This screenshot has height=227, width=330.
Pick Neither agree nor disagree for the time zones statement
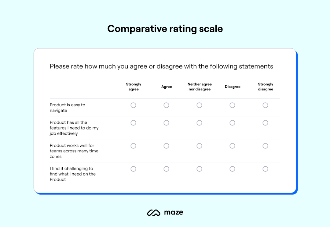pos(199,146)
